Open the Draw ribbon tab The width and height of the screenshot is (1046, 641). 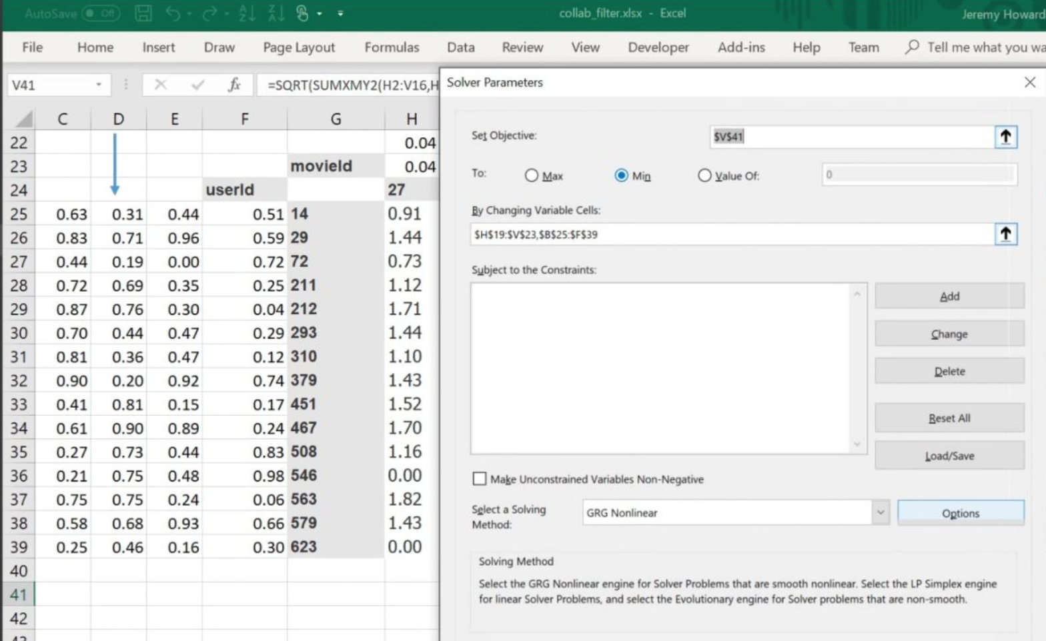tap(219, 47)
